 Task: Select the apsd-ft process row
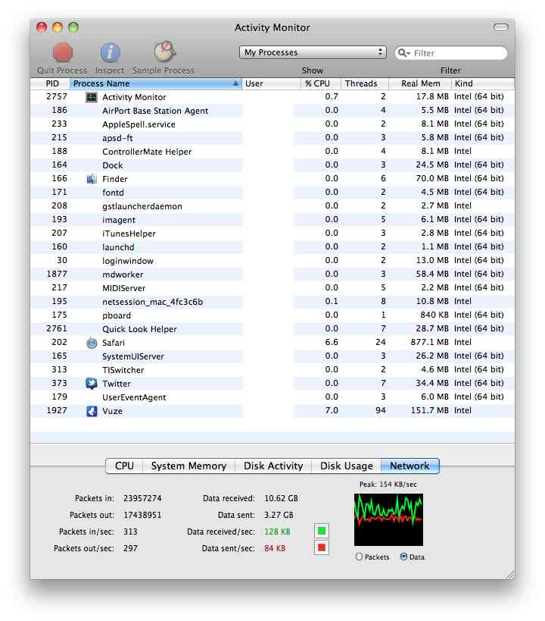click(x=272, y=138)
